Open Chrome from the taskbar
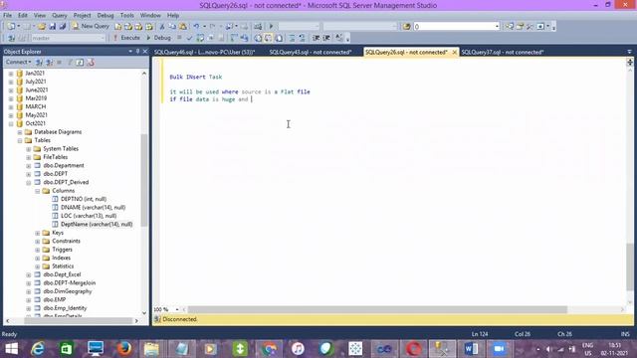 click(x=269, y=349)
